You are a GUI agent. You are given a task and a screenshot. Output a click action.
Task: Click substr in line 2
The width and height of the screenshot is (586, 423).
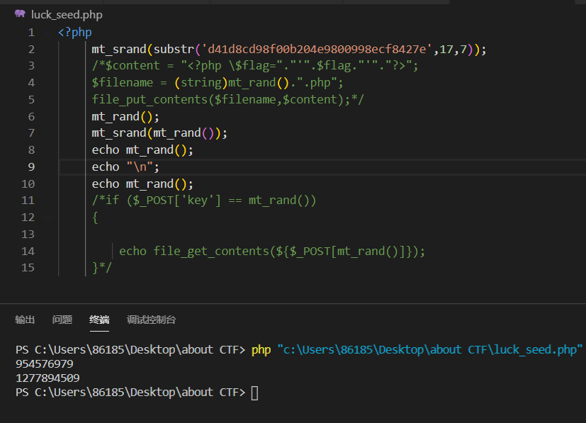tap(174, 50)
